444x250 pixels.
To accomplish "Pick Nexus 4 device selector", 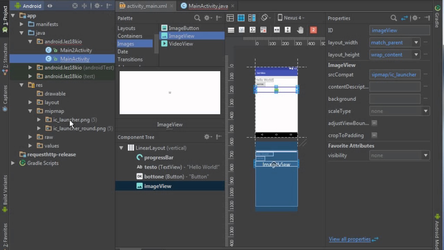I will tap(291, 18).
